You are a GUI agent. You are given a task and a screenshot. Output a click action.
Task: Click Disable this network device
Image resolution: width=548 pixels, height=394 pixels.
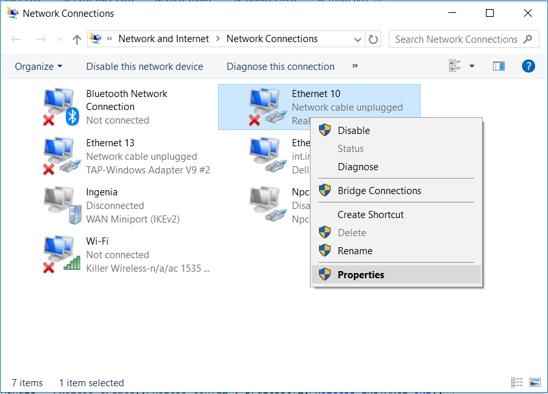(x=145, y=66)
